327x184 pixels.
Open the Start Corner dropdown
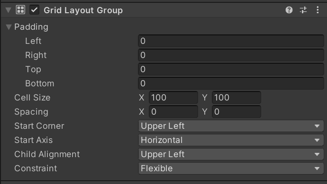[231, 126]
